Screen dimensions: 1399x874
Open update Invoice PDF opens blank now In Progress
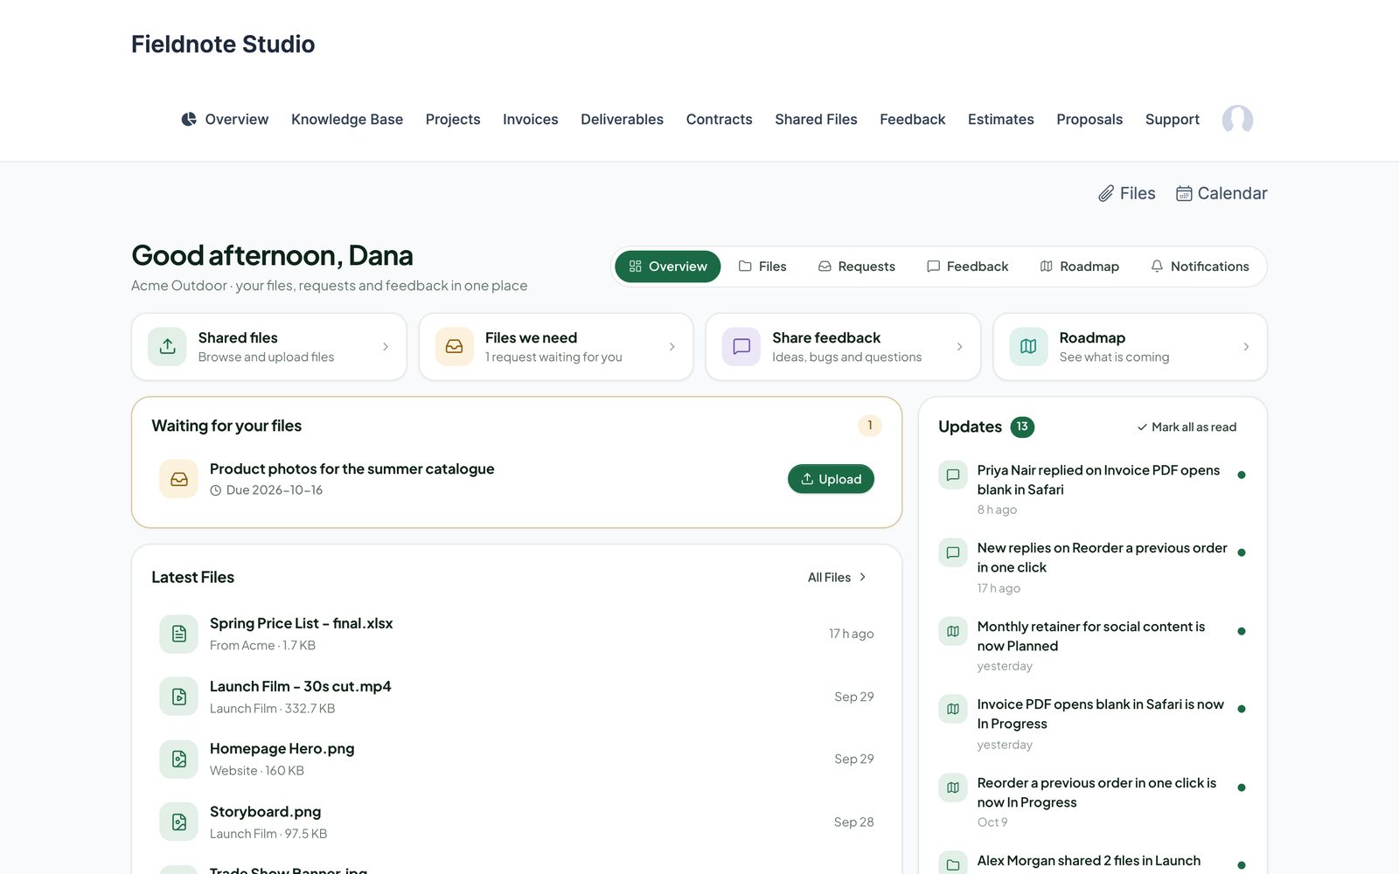tap(1093, 724)
